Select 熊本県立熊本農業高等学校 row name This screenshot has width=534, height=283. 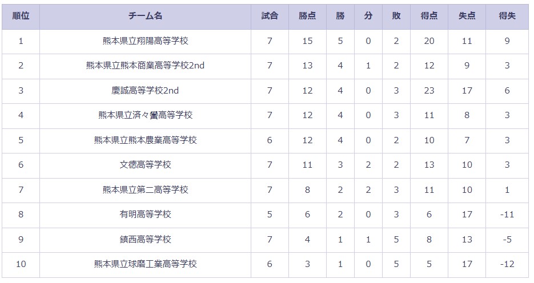pos(146,140)
